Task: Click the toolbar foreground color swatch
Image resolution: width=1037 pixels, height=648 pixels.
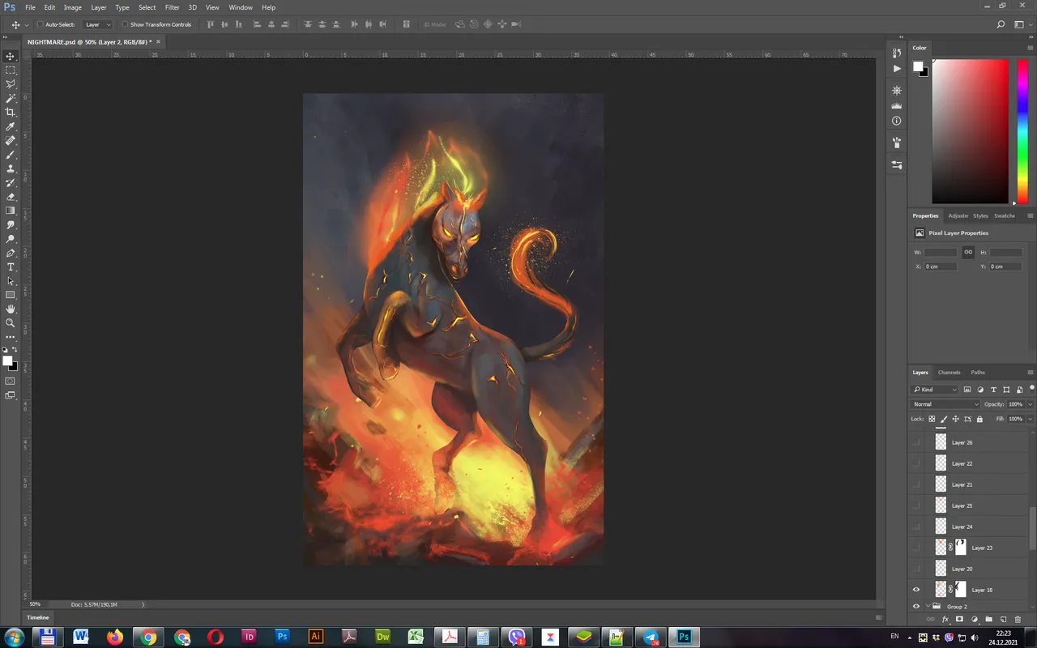Action: coord(8,361)
